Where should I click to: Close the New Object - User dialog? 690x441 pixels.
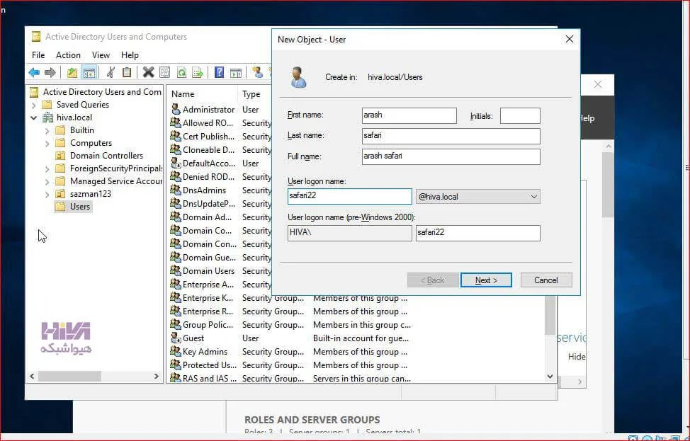point(570,39)
